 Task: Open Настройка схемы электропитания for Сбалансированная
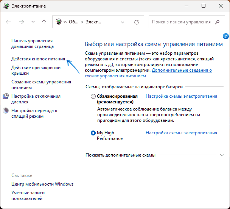click(181, 96)
